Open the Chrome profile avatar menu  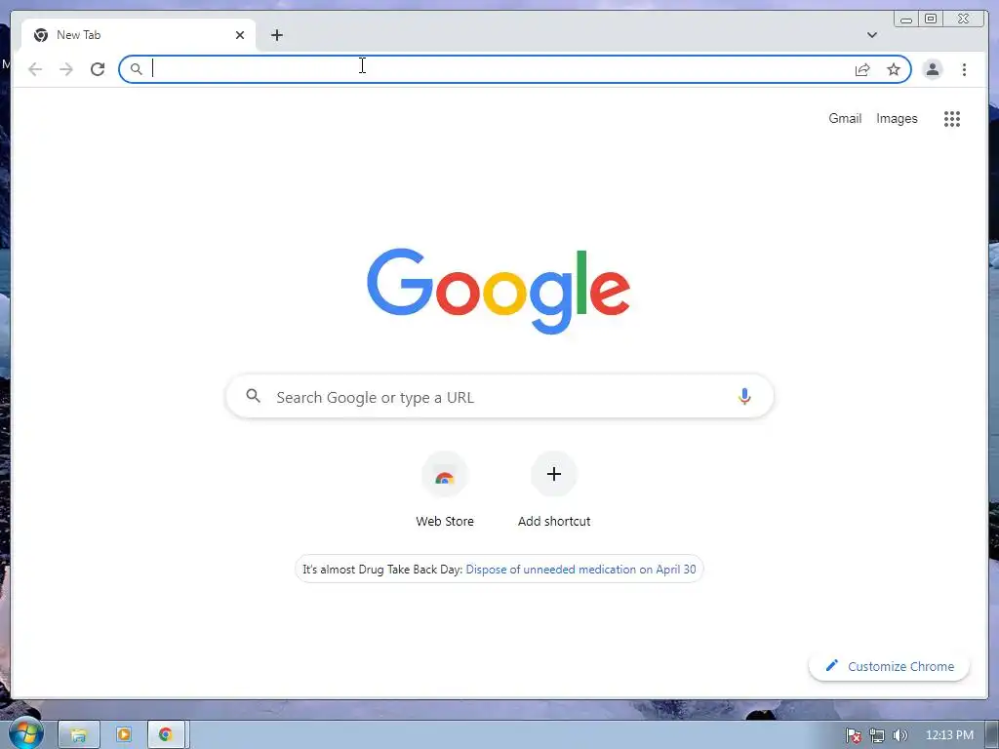(x=932, y=69)
